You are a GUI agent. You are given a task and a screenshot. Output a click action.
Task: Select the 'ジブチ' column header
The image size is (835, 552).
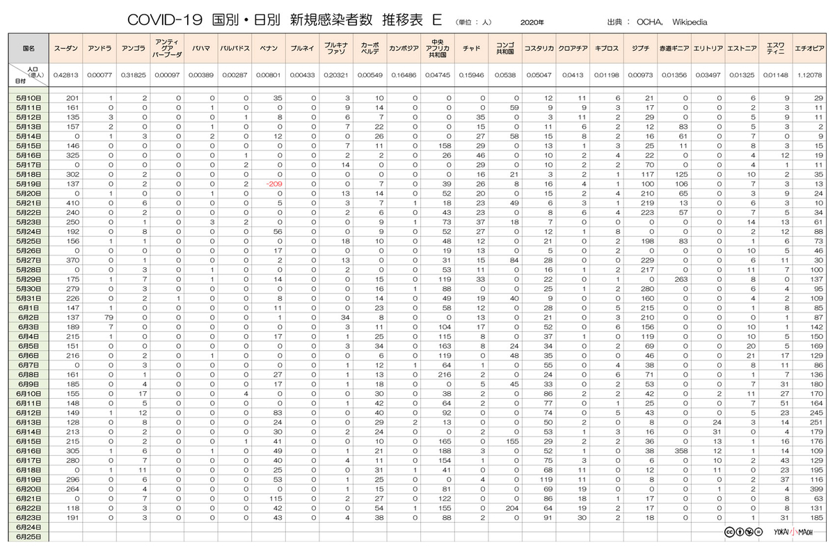click(x=639, y=49)
